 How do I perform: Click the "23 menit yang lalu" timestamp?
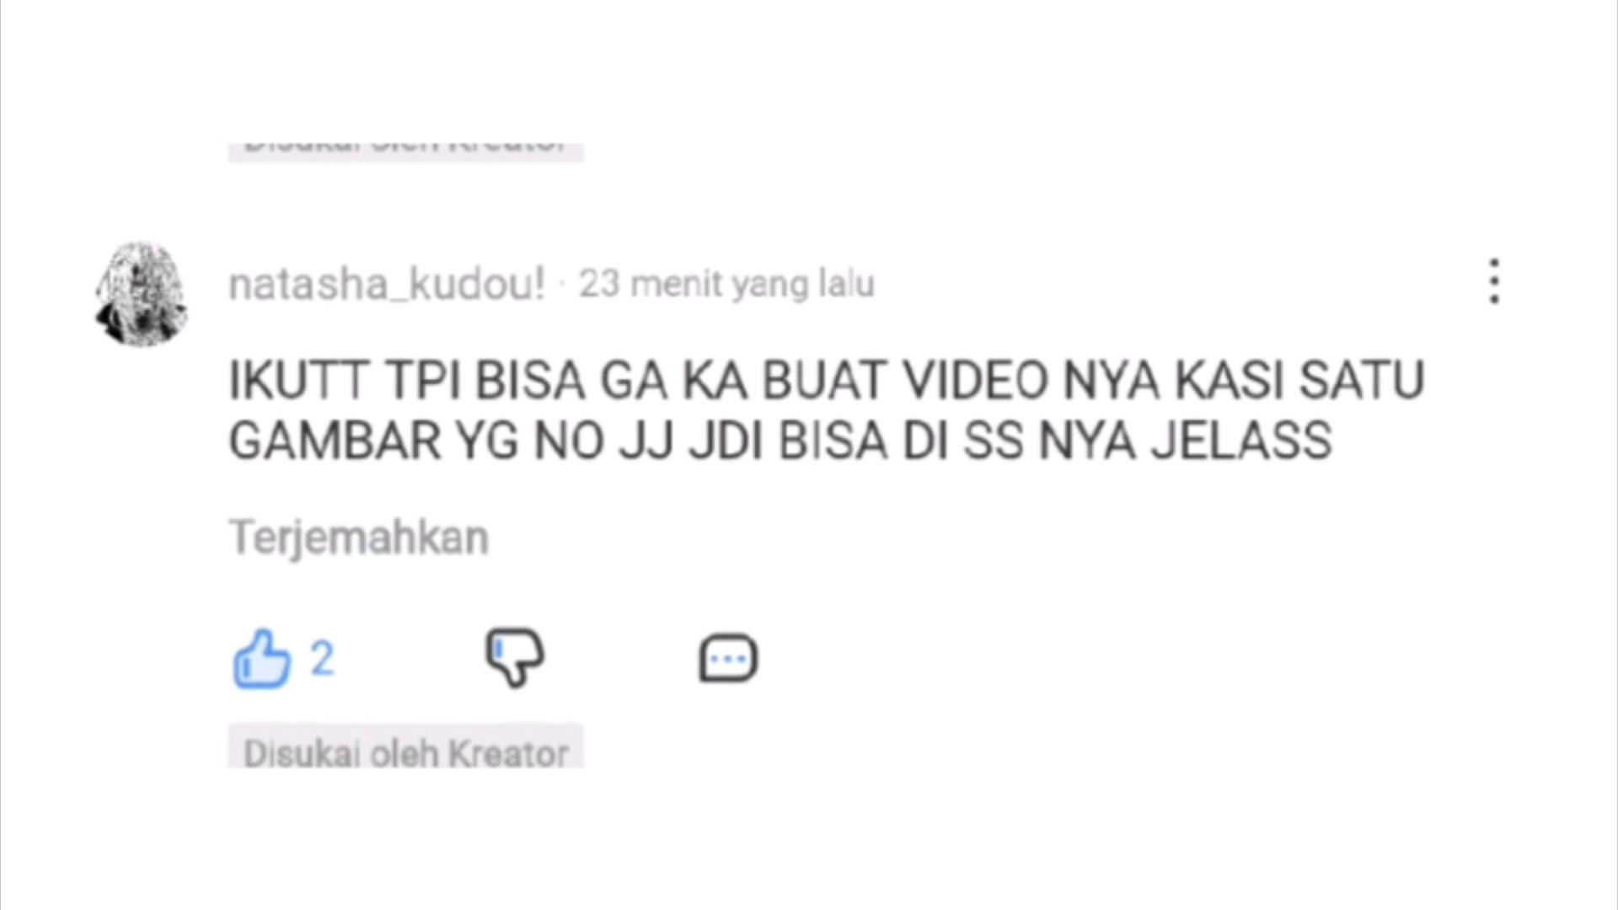point(726,284)
